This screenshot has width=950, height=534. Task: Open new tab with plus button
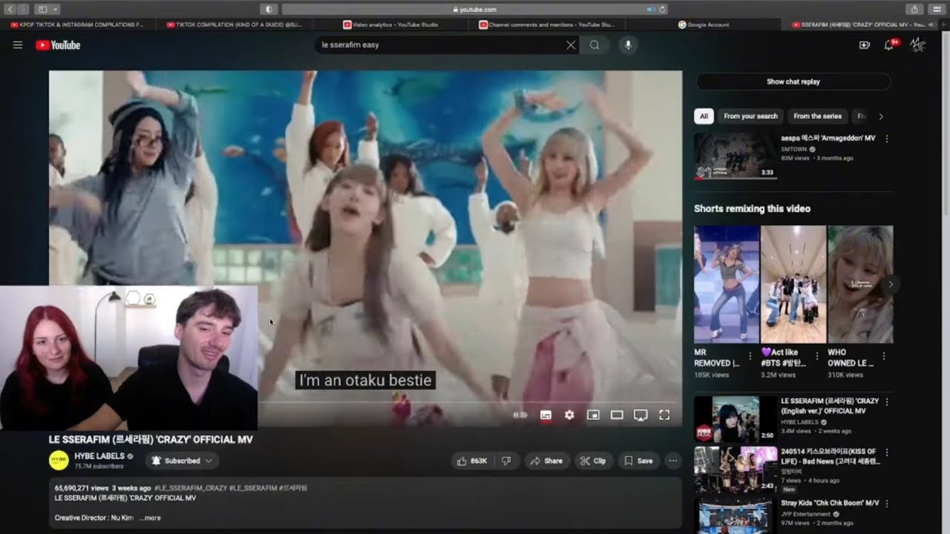[x=943, y=24]
